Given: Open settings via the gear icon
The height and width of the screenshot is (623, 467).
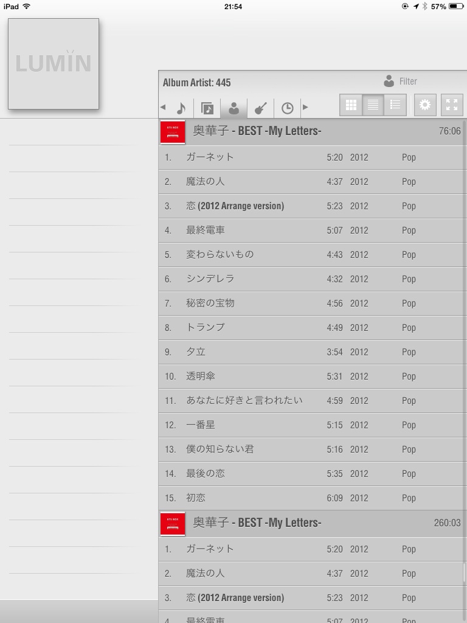Looking at the screenshot, I should [425, 105].
